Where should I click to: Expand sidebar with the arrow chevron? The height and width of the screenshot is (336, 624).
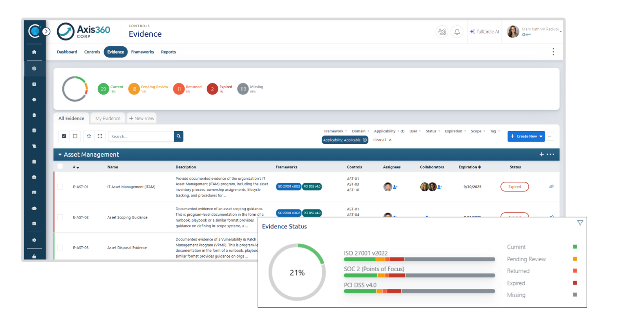[46, 32]
